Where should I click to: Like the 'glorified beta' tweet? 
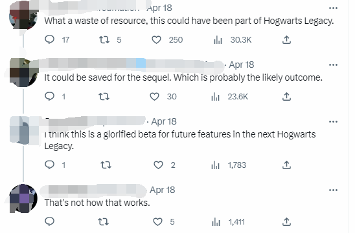pos(158,165)
